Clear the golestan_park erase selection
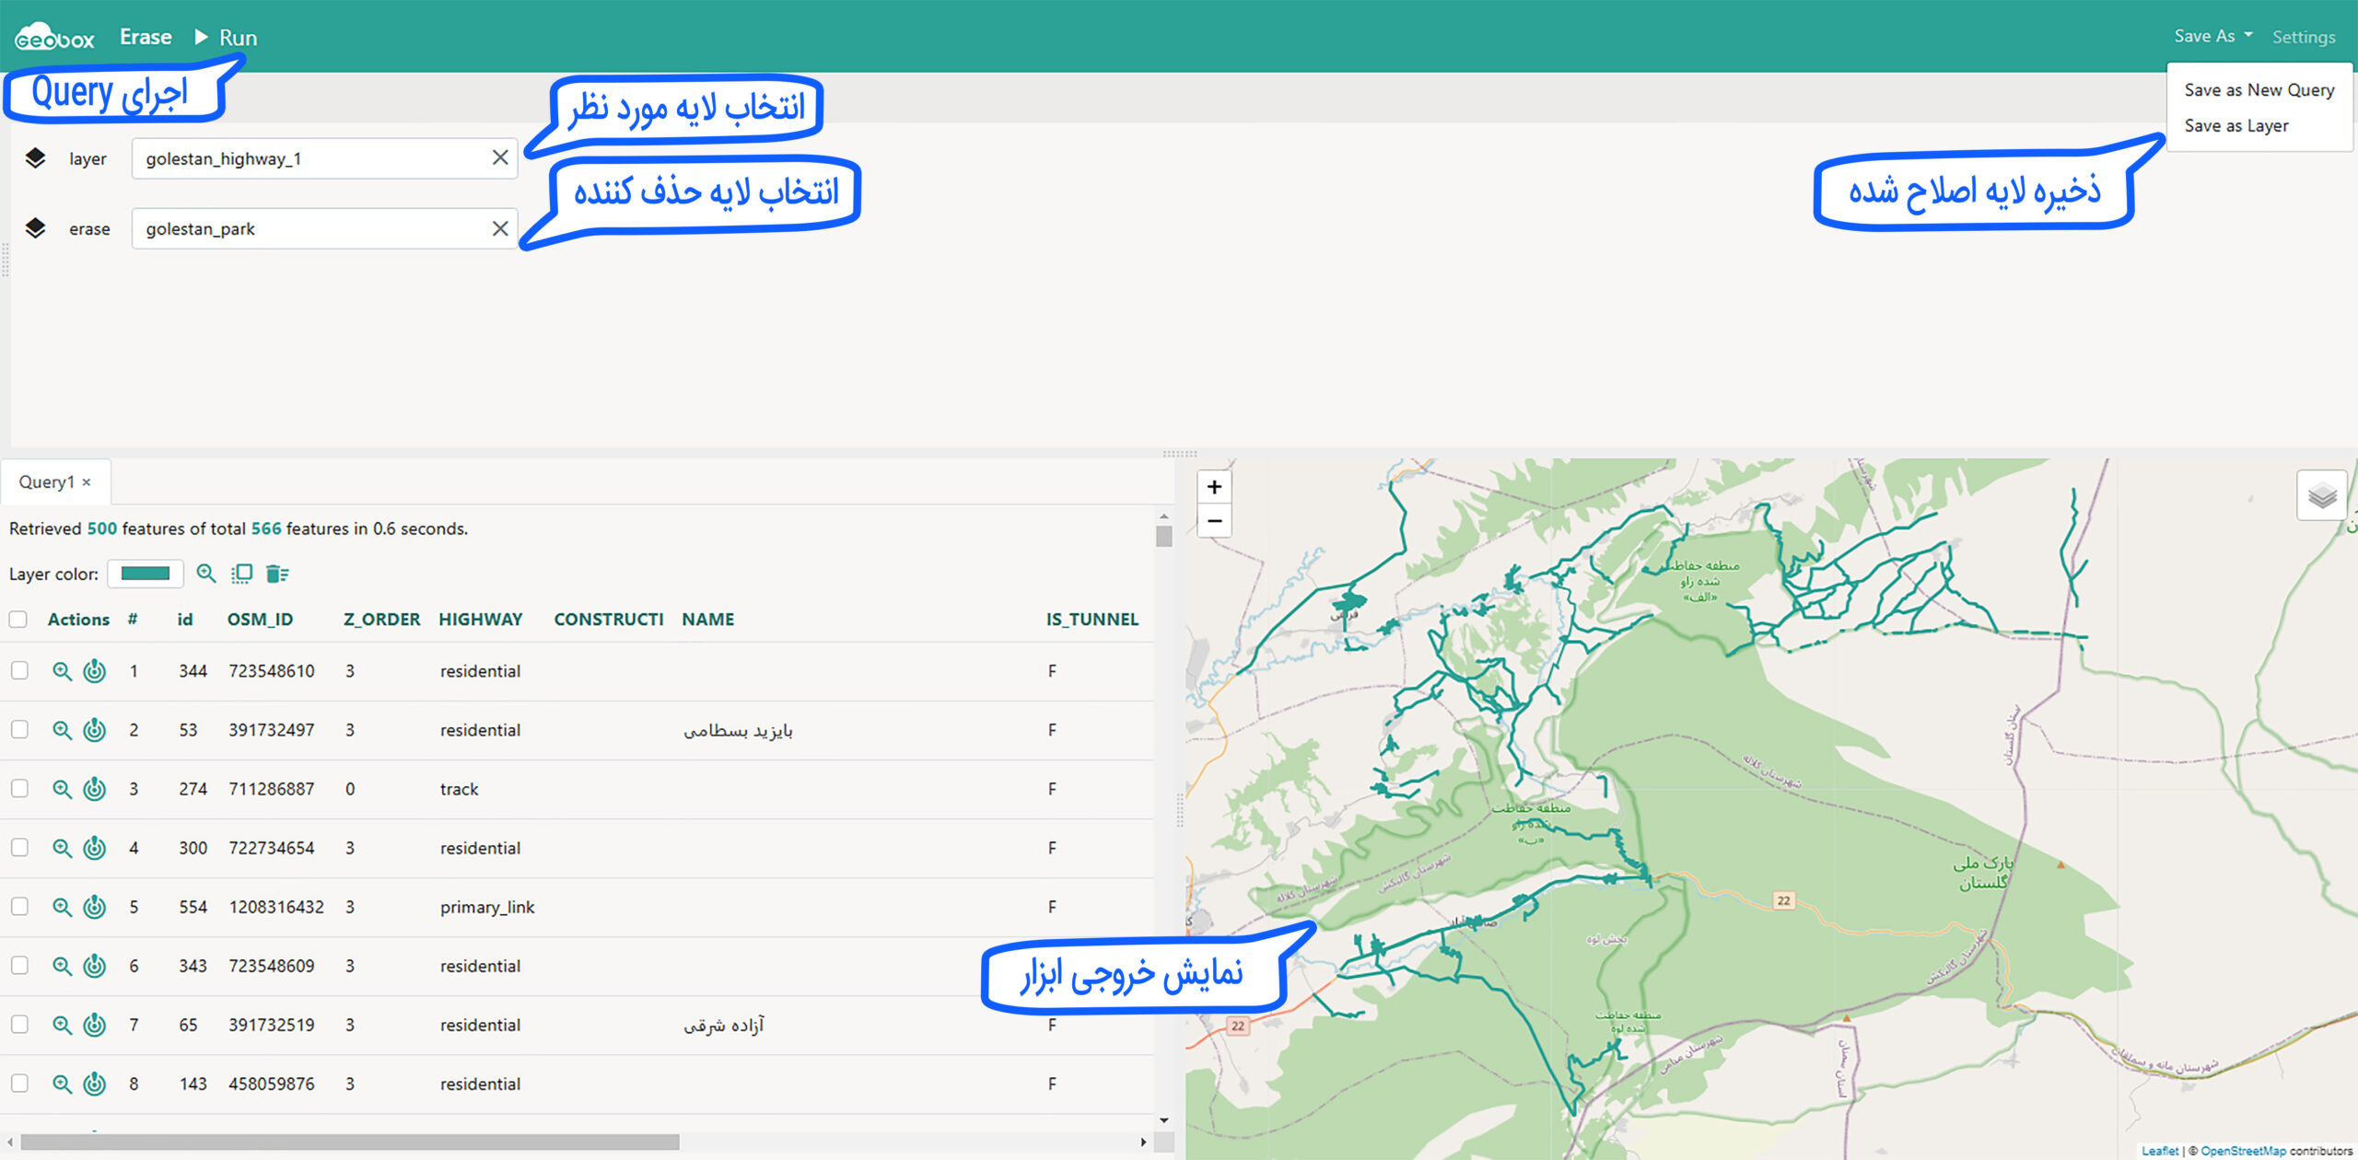Image resolution: width=2358 pixels, height=1160 pixels. tap(500, 228)
